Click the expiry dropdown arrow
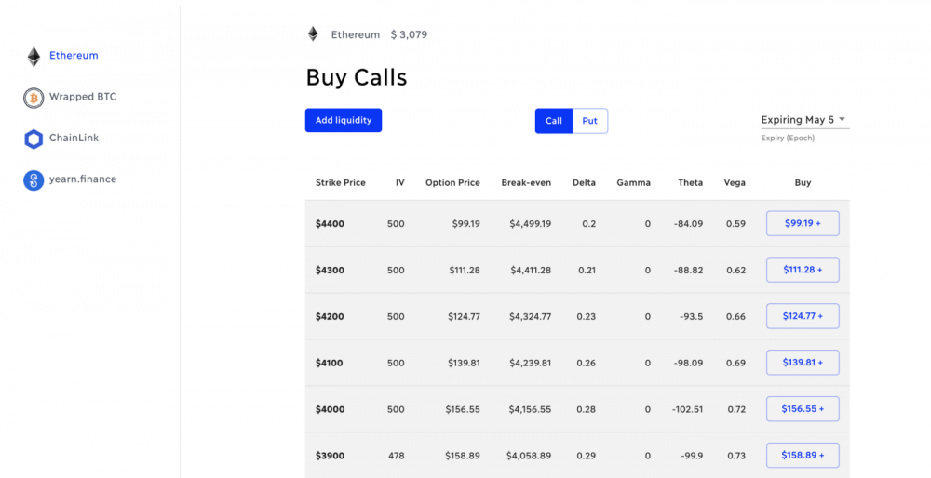This screenshot has height=478, width=931. point(842,119)
